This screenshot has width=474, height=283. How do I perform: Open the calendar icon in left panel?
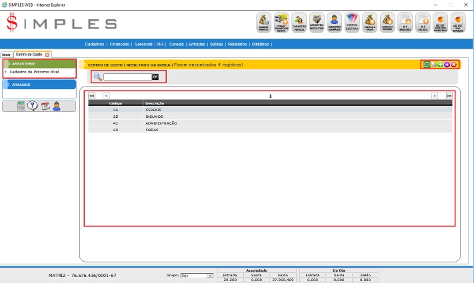[x=45, y=106]
